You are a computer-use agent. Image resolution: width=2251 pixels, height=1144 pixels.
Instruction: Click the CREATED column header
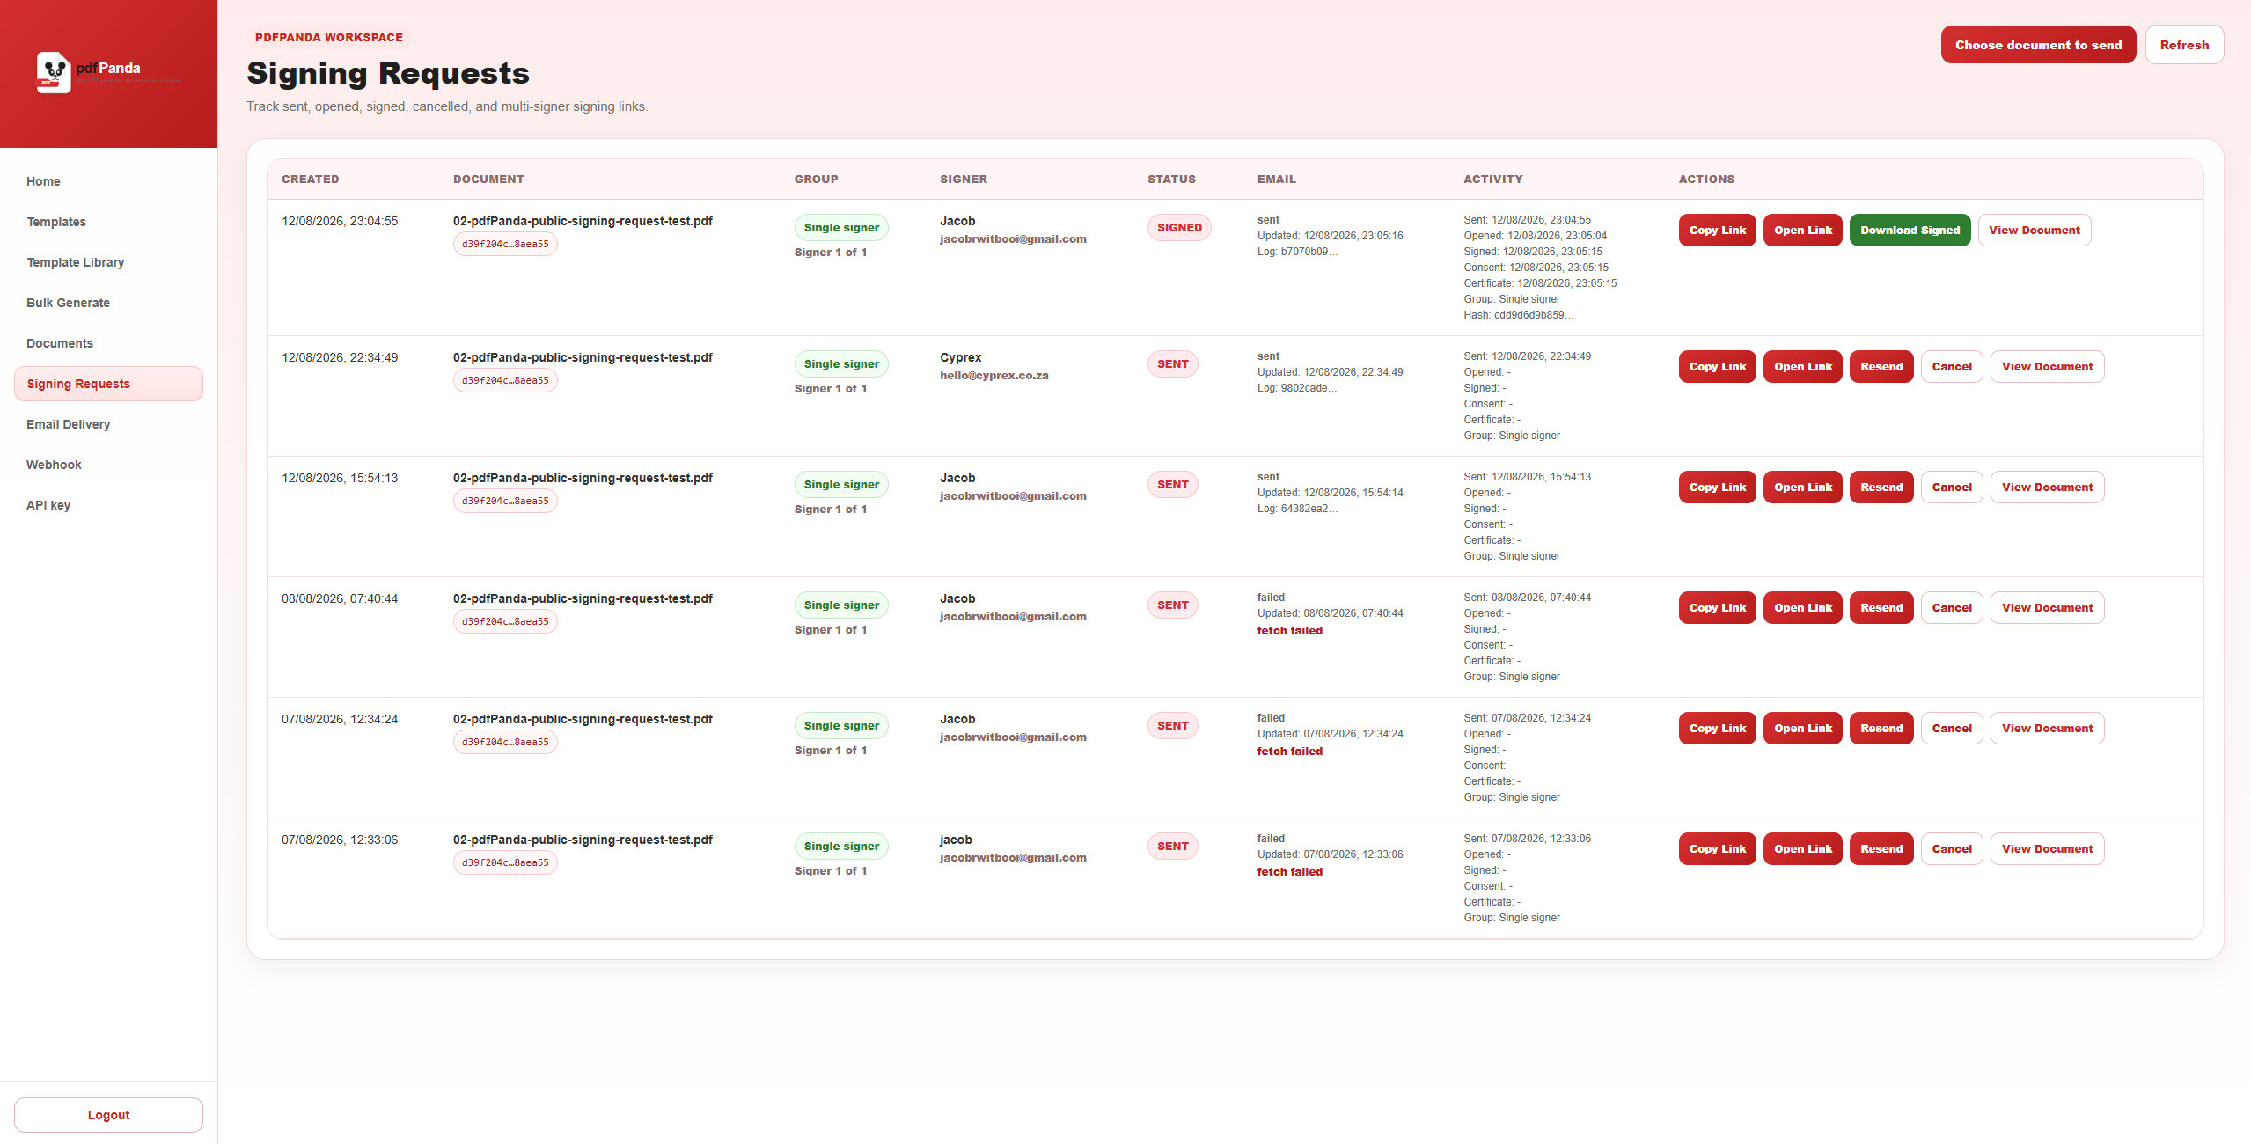[310, 180]
